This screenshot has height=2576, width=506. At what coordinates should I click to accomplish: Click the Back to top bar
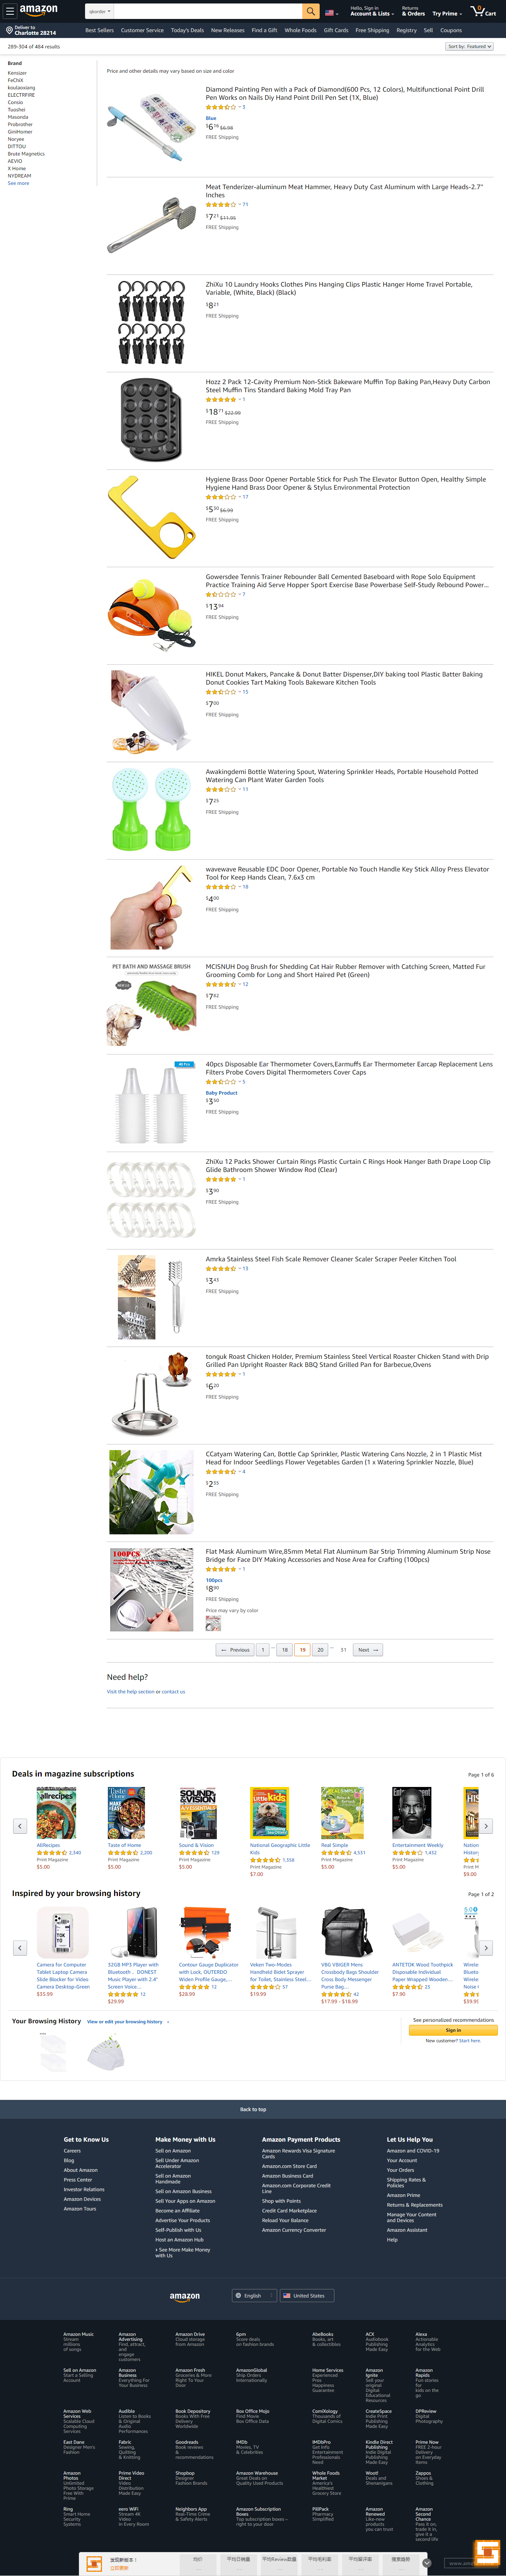(253, 2109)
